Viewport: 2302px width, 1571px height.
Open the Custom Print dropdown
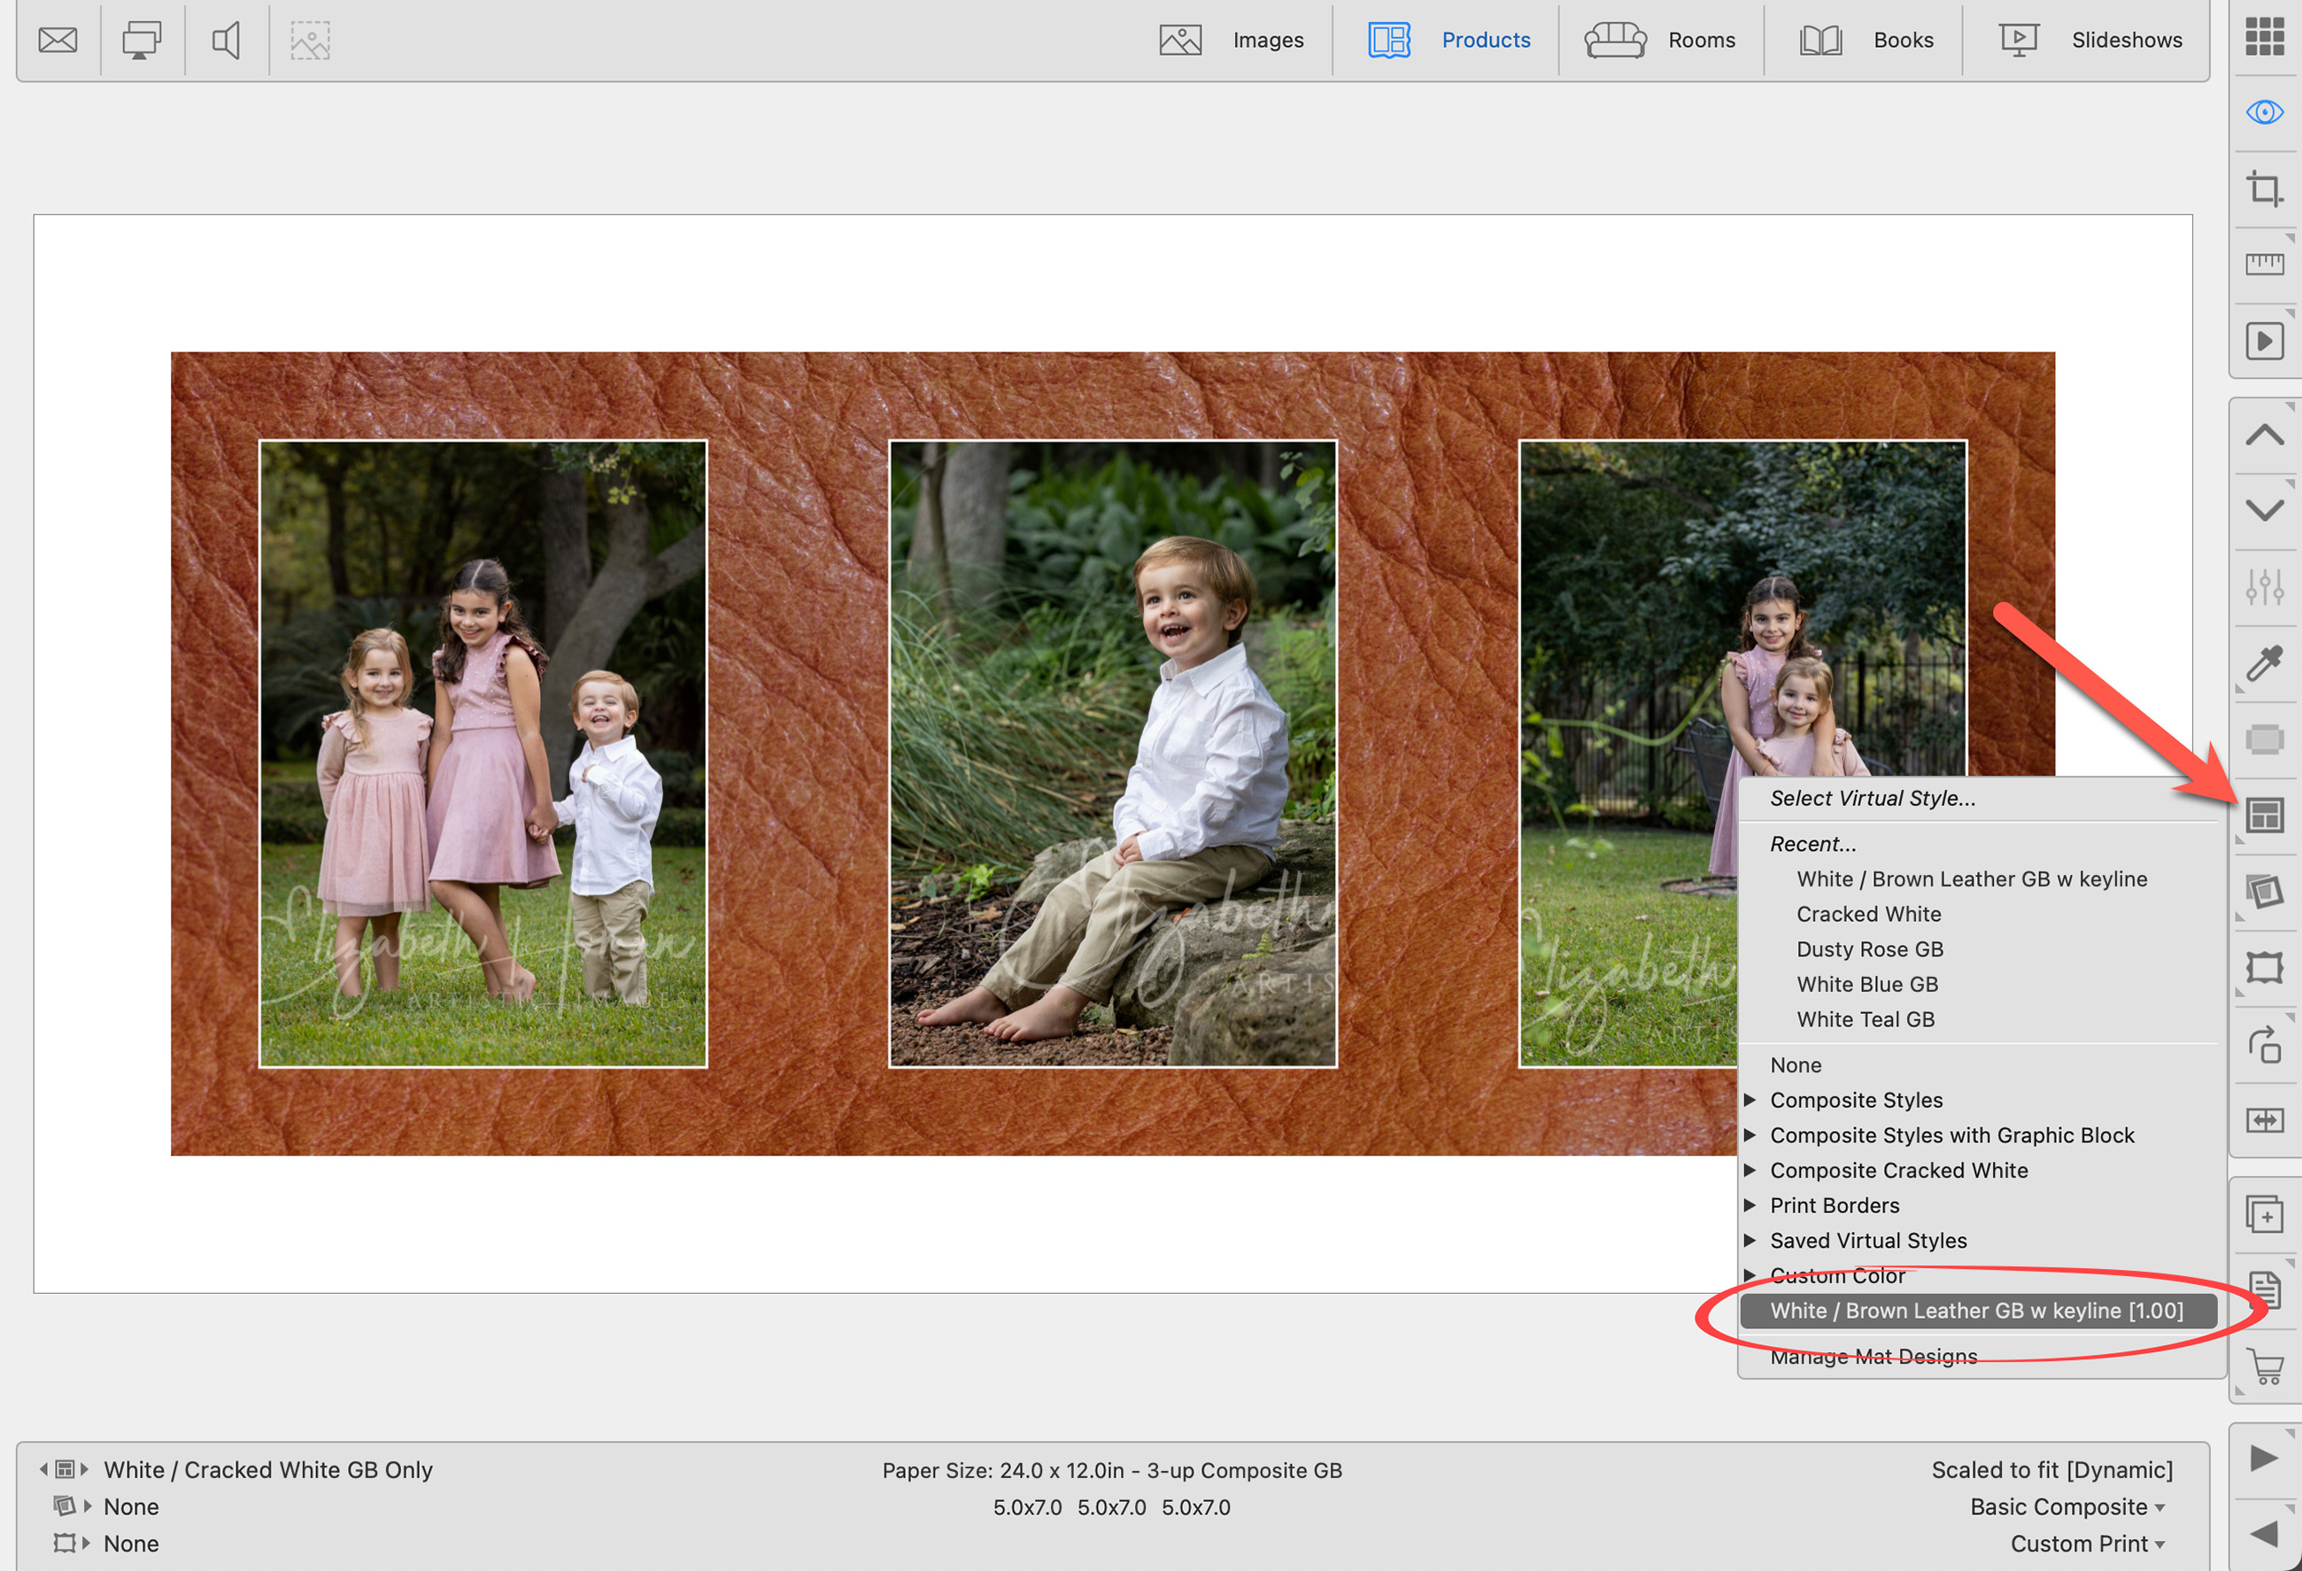(2086, 1544)
